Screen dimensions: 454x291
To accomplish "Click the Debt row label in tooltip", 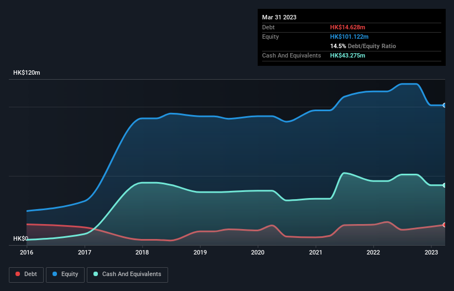I will pos(268,27).
